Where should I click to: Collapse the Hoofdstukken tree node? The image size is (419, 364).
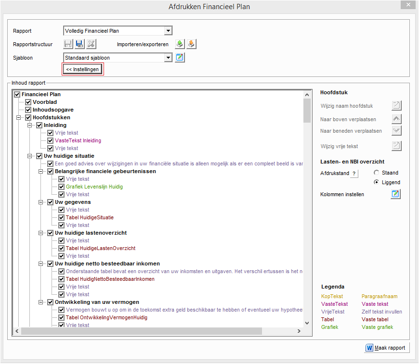[x=18, y=117]
